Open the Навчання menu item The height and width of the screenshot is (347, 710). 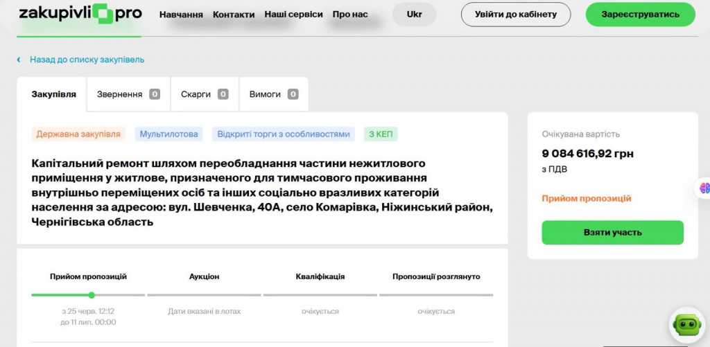point(181,15)
